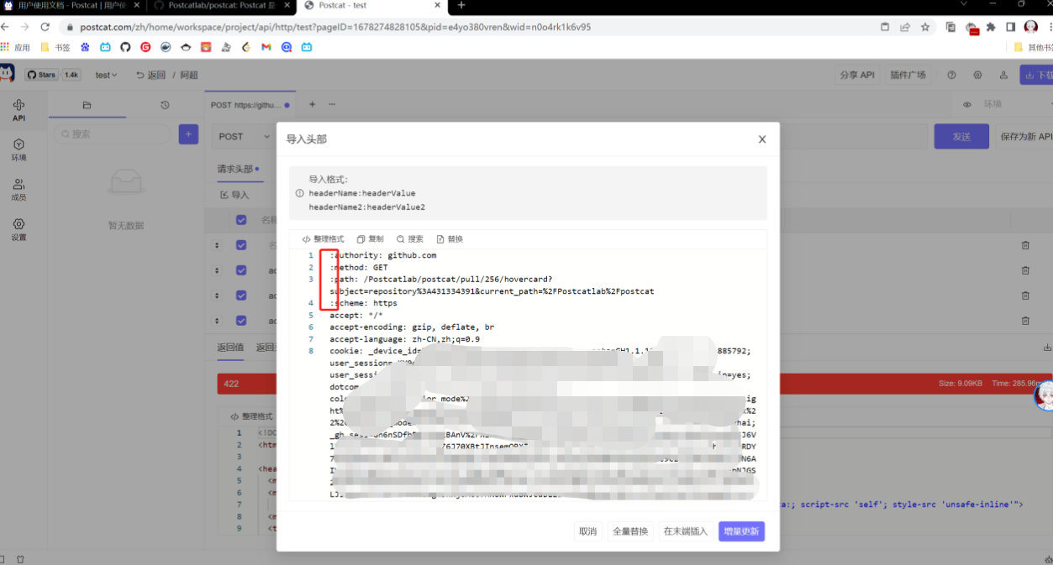
Task: Click 复制 copy in the import dialog toolbar
Action: point(371,239)
